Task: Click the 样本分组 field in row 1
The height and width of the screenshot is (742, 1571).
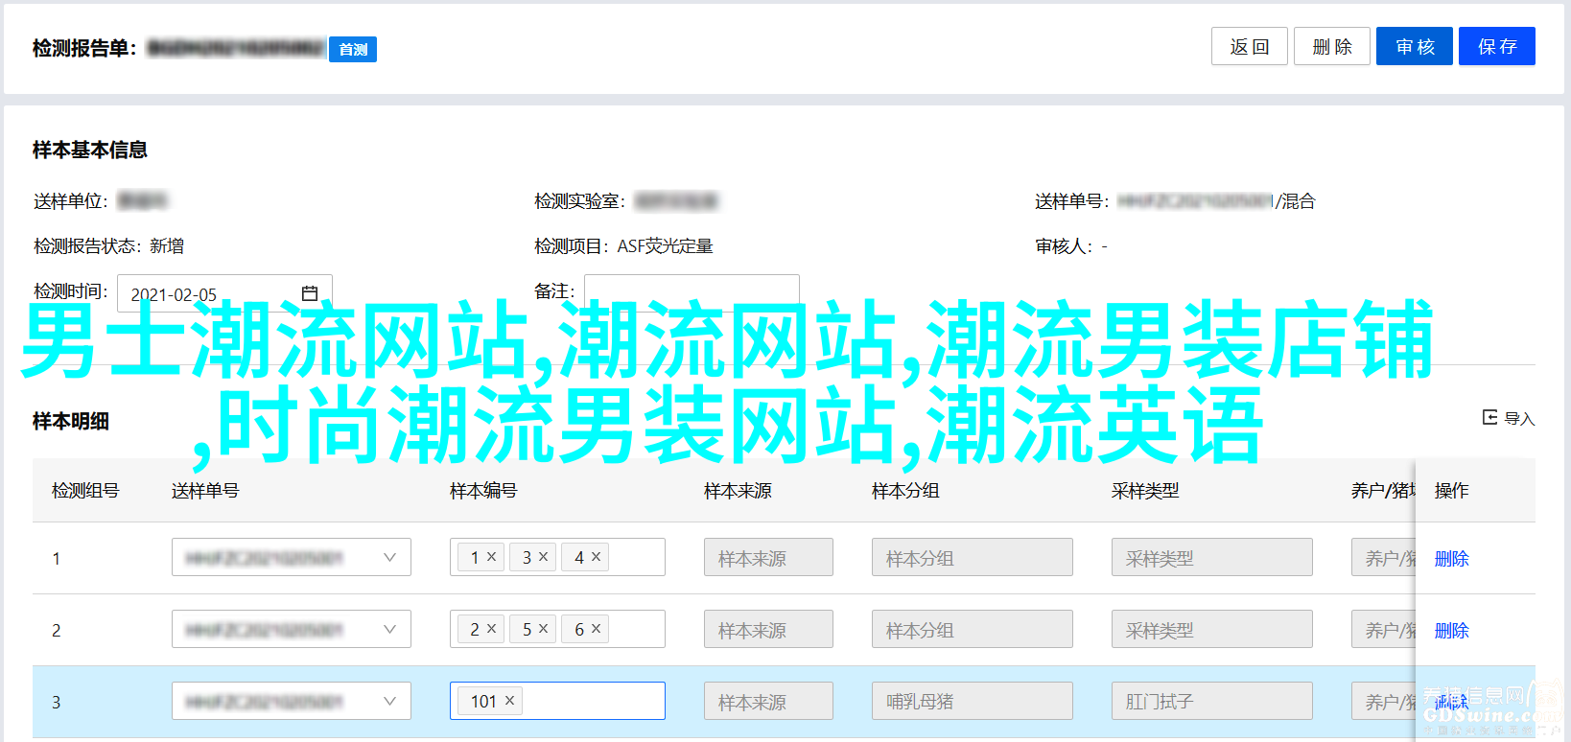Action: [x=971, y=557]
